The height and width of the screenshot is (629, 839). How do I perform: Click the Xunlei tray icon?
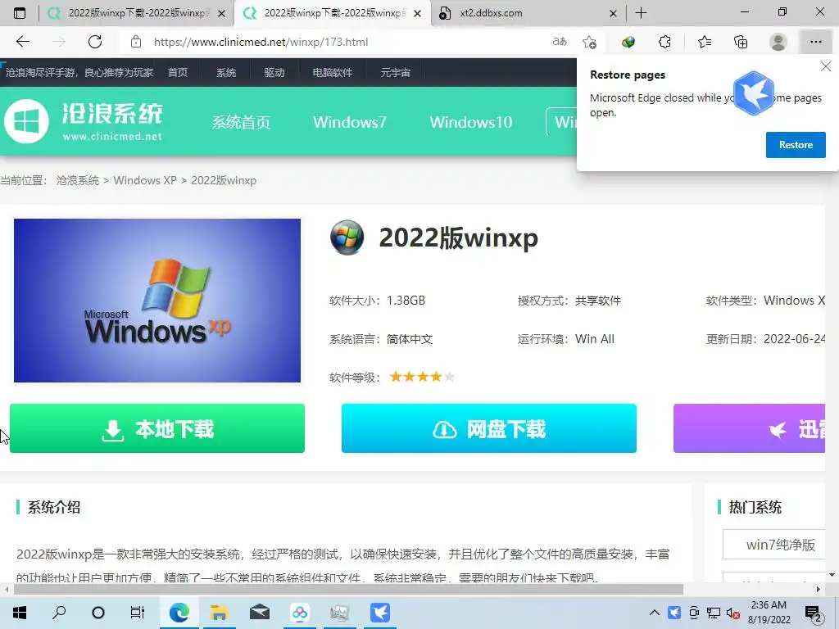coord(674,613)
